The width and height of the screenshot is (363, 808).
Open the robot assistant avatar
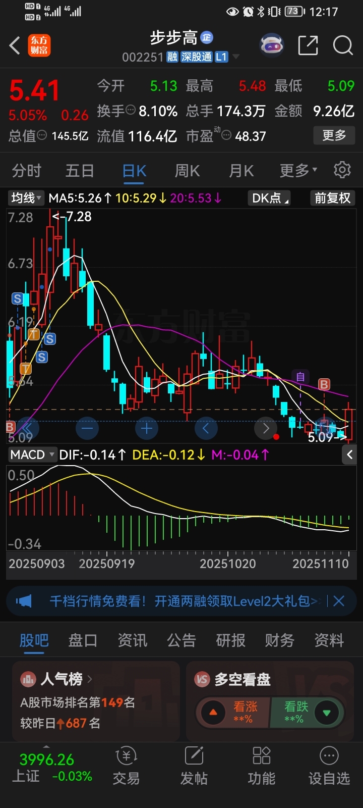point(272,45)
